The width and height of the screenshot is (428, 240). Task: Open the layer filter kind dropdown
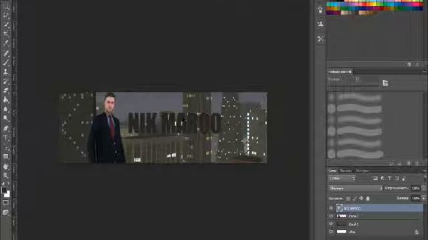(x=342, y=179)
